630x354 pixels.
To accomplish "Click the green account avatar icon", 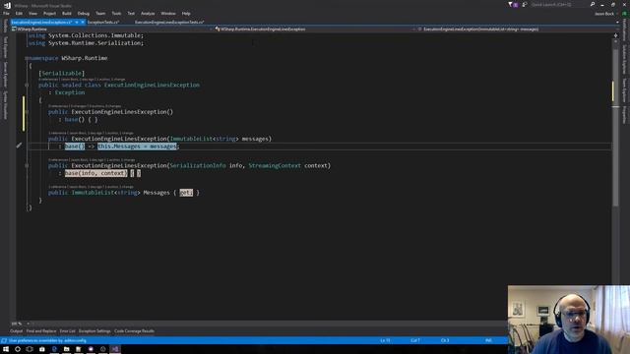I will pos(624,14).
